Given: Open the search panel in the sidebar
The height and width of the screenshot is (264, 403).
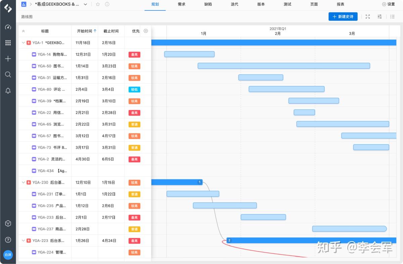Looking at the screenshot, I should [8, 74].
